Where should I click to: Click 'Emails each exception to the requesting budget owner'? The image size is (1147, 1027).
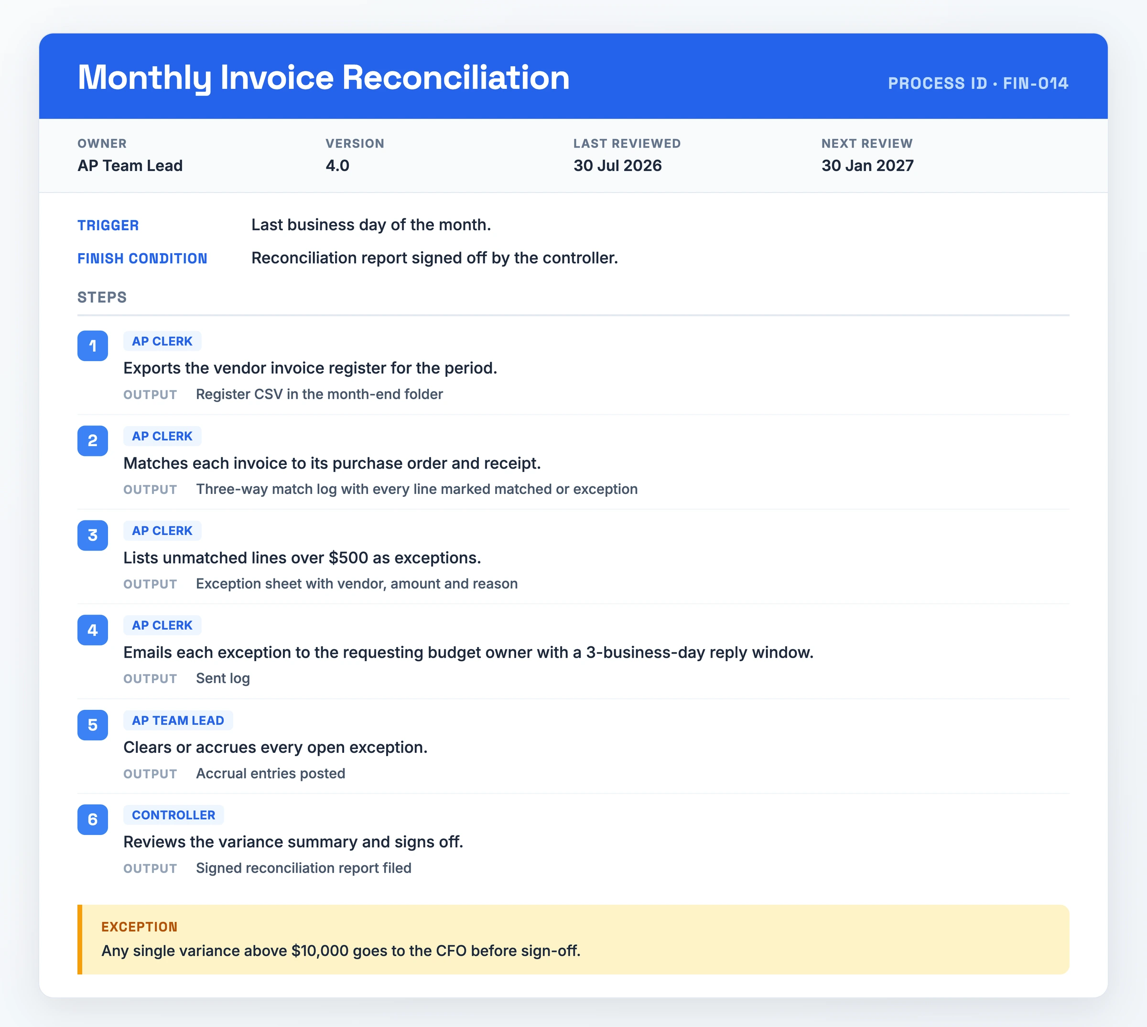(468, 653)
